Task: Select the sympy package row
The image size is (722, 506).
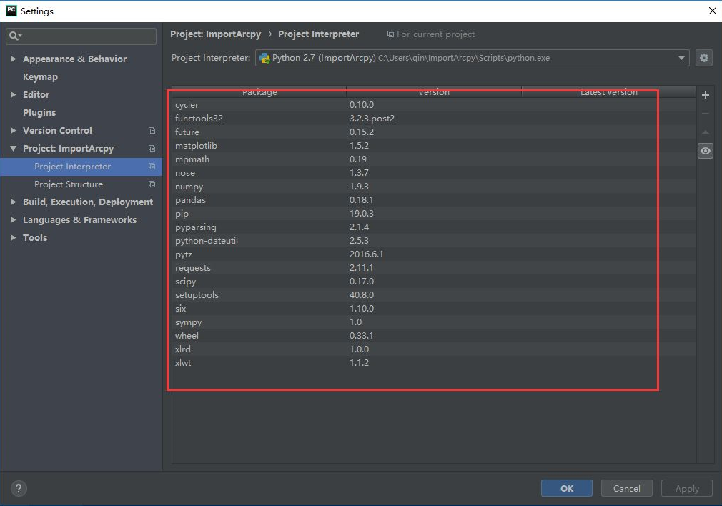Action: point(434,322)
